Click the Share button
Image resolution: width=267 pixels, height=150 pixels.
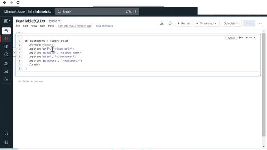pos(249,23)
